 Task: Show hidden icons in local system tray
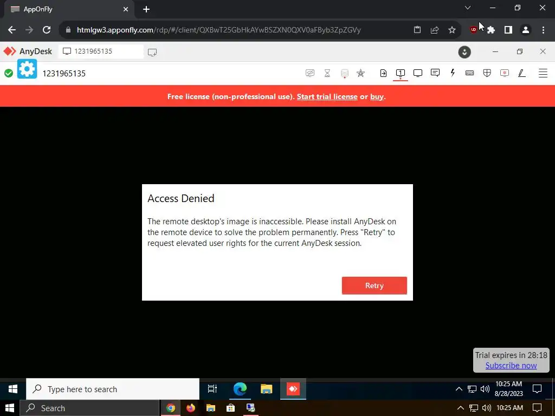point(460,408)
